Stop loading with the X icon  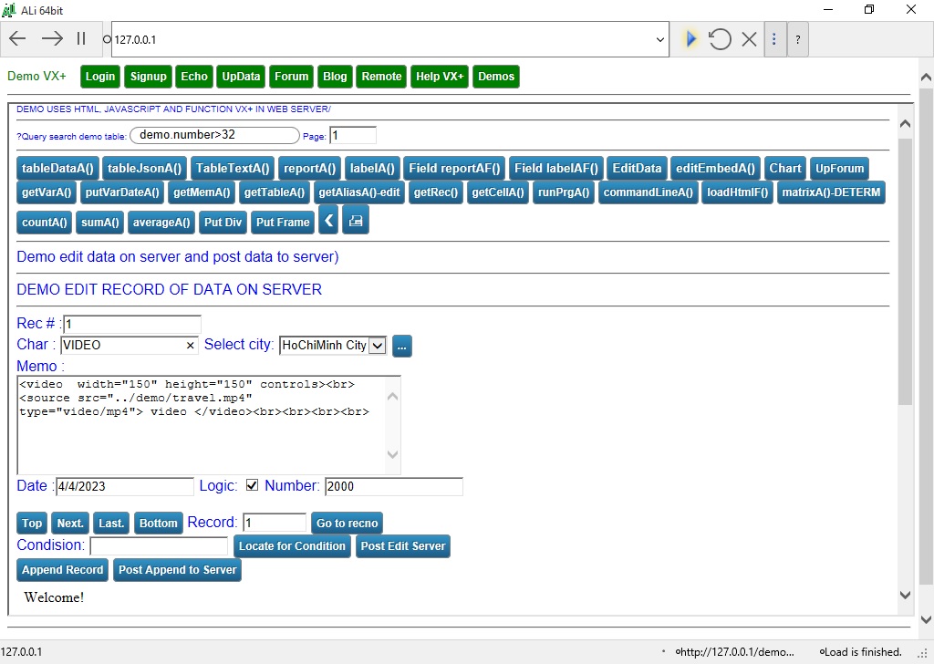tap(749, 39)
